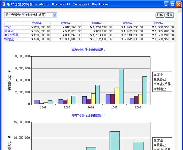Close the Internet Explorer window
This screenshot has width=183, height=150.
tap(179, 4)
